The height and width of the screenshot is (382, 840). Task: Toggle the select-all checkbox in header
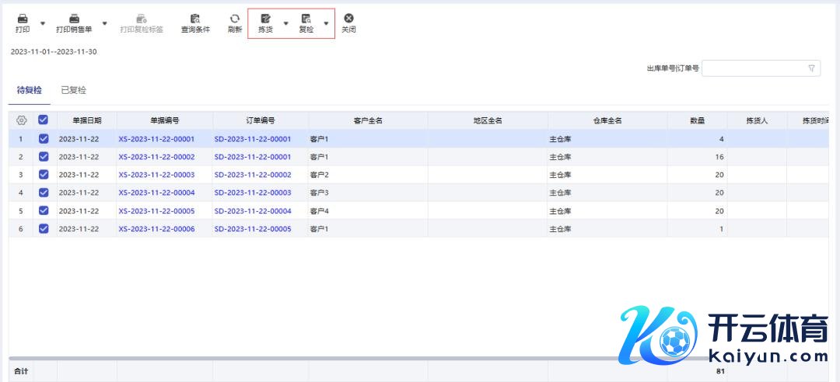point(44,120)
